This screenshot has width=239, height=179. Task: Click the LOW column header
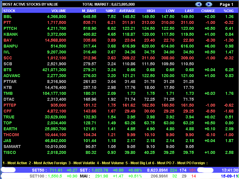[x=170, y=11]
